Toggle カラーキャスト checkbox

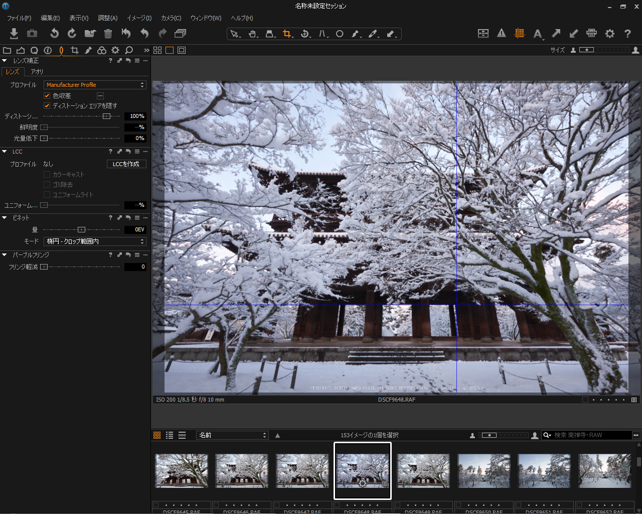pyautogui.click(x=47, y=174)
